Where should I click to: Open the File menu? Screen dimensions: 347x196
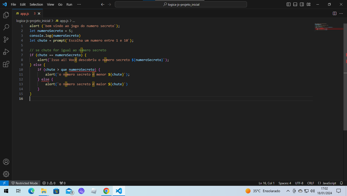tap(14, 4)
